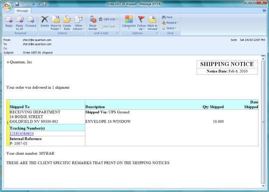Toggle Mark as Unread
This screenshot has width=269, height=192.
tap(152, 23)
